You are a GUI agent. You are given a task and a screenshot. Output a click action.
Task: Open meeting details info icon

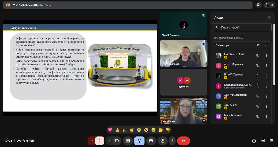(254, 141)
